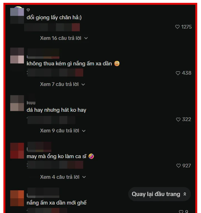The image size is (201, 213).
Task: Open orange avatar of "nắng ấm xa dần mới ghế" commenter
Action: tap(17, 198)
